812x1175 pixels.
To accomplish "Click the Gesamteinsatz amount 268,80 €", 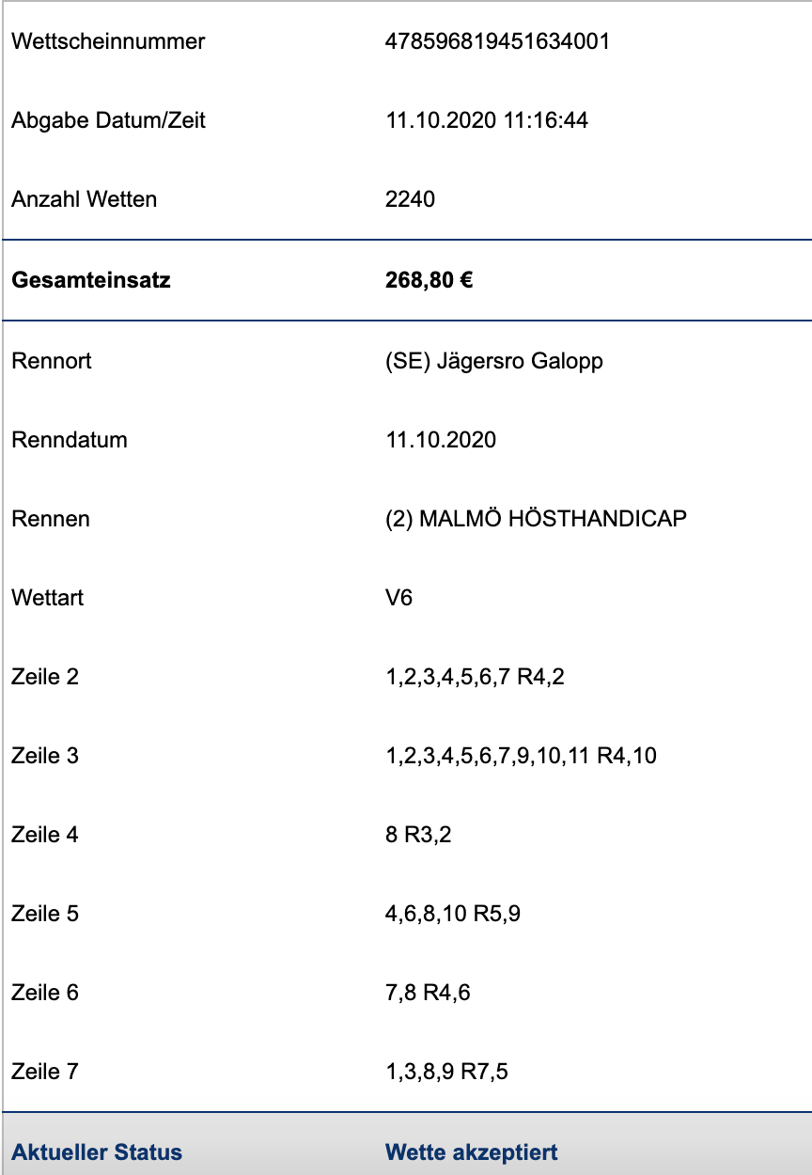I will (429, 280).
